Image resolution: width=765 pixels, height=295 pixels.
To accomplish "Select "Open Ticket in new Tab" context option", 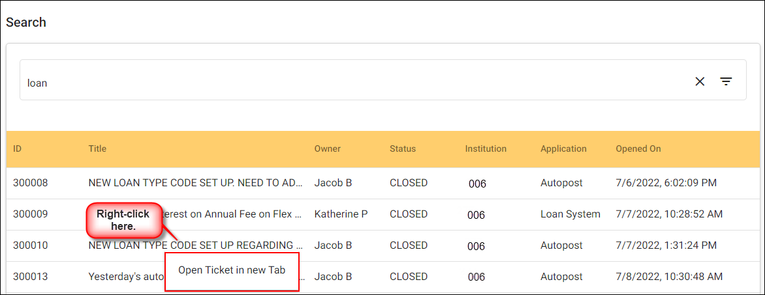I will (x=232, y=270).
